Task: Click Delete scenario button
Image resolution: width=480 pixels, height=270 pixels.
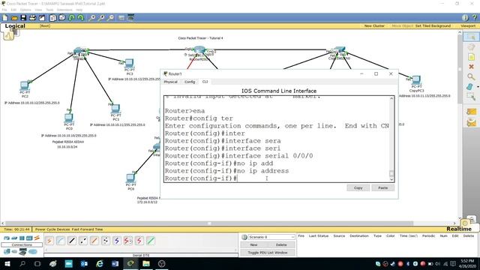Action: click(281, 245)
